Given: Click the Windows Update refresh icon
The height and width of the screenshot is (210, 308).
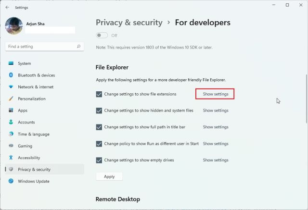Looking at the screenshot, I should click(11, 181).
